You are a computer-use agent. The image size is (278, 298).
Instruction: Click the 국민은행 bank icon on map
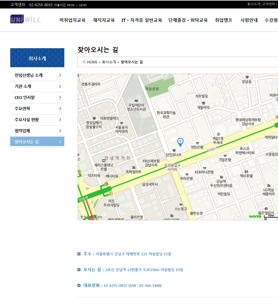click(198, 143)
